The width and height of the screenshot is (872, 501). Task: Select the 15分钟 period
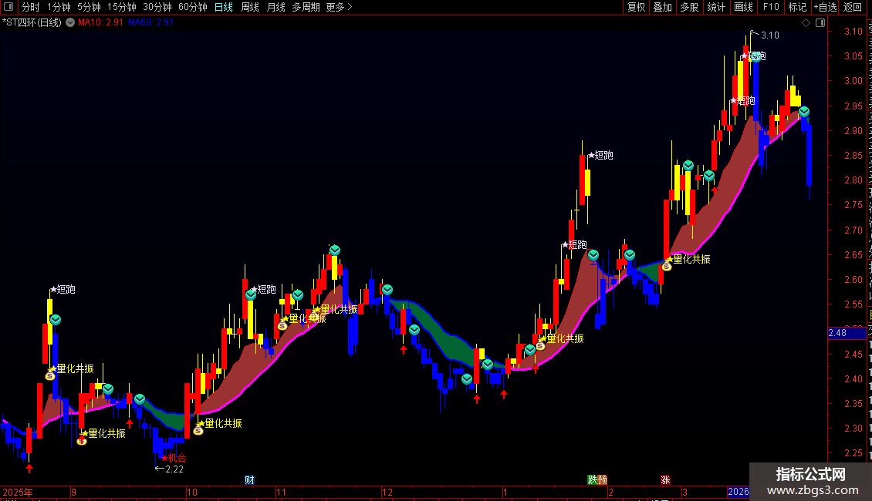coord(121,7)
